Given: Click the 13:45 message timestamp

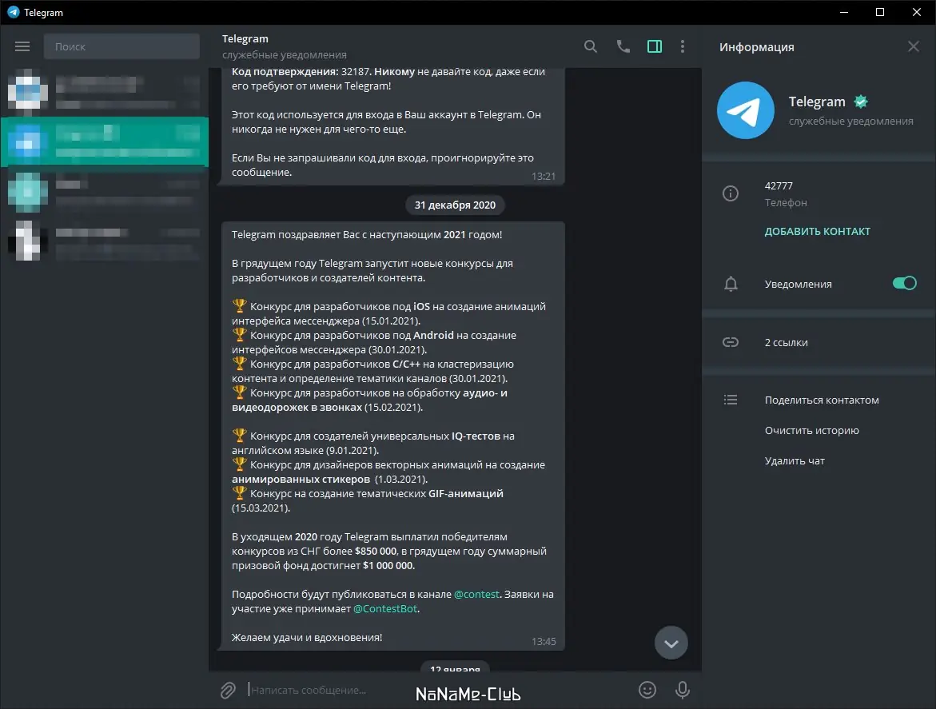Looking at the screenshot, I should tap(544, 642).
